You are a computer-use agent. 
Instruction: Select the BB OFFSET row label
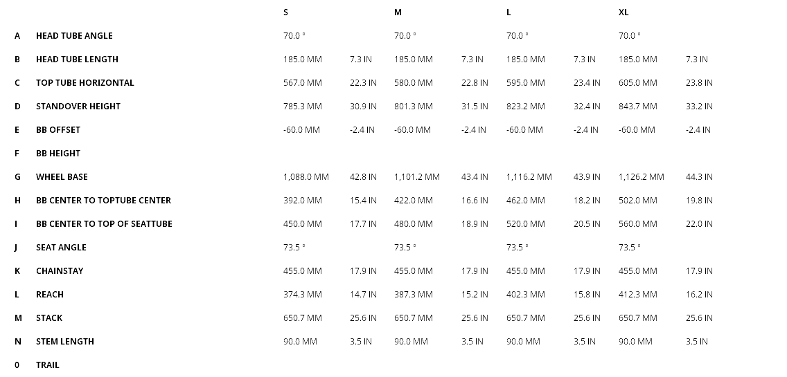click(58, 130)
